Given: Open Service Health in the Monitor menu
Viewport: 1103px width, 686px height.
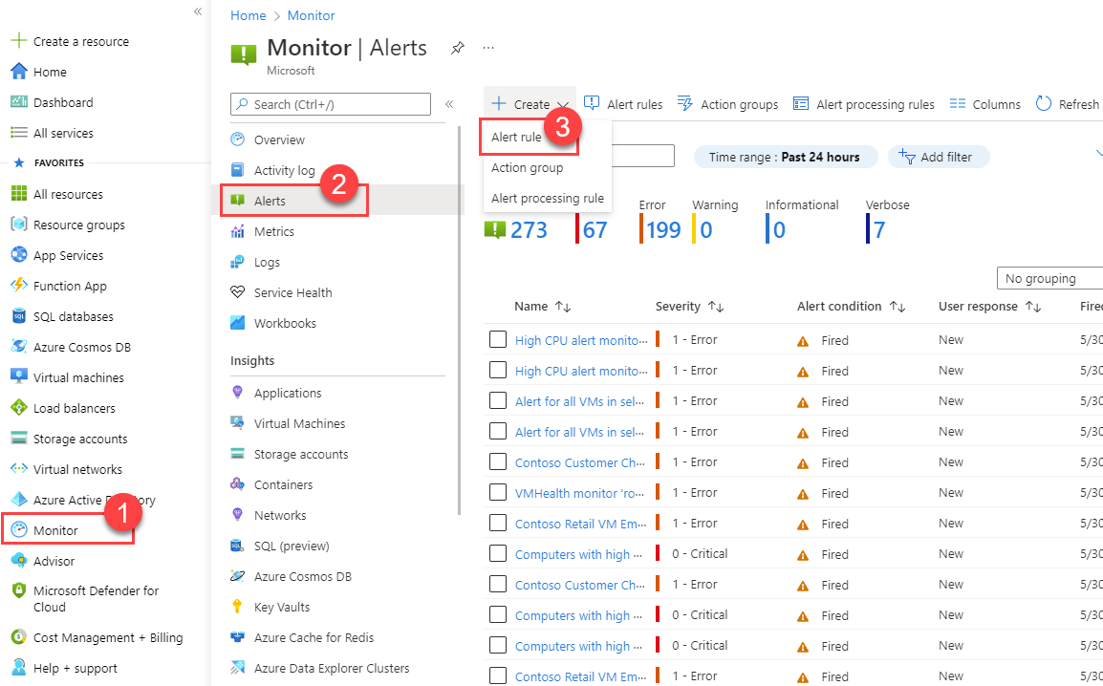Looking at the screenshot, I should 291,291.
